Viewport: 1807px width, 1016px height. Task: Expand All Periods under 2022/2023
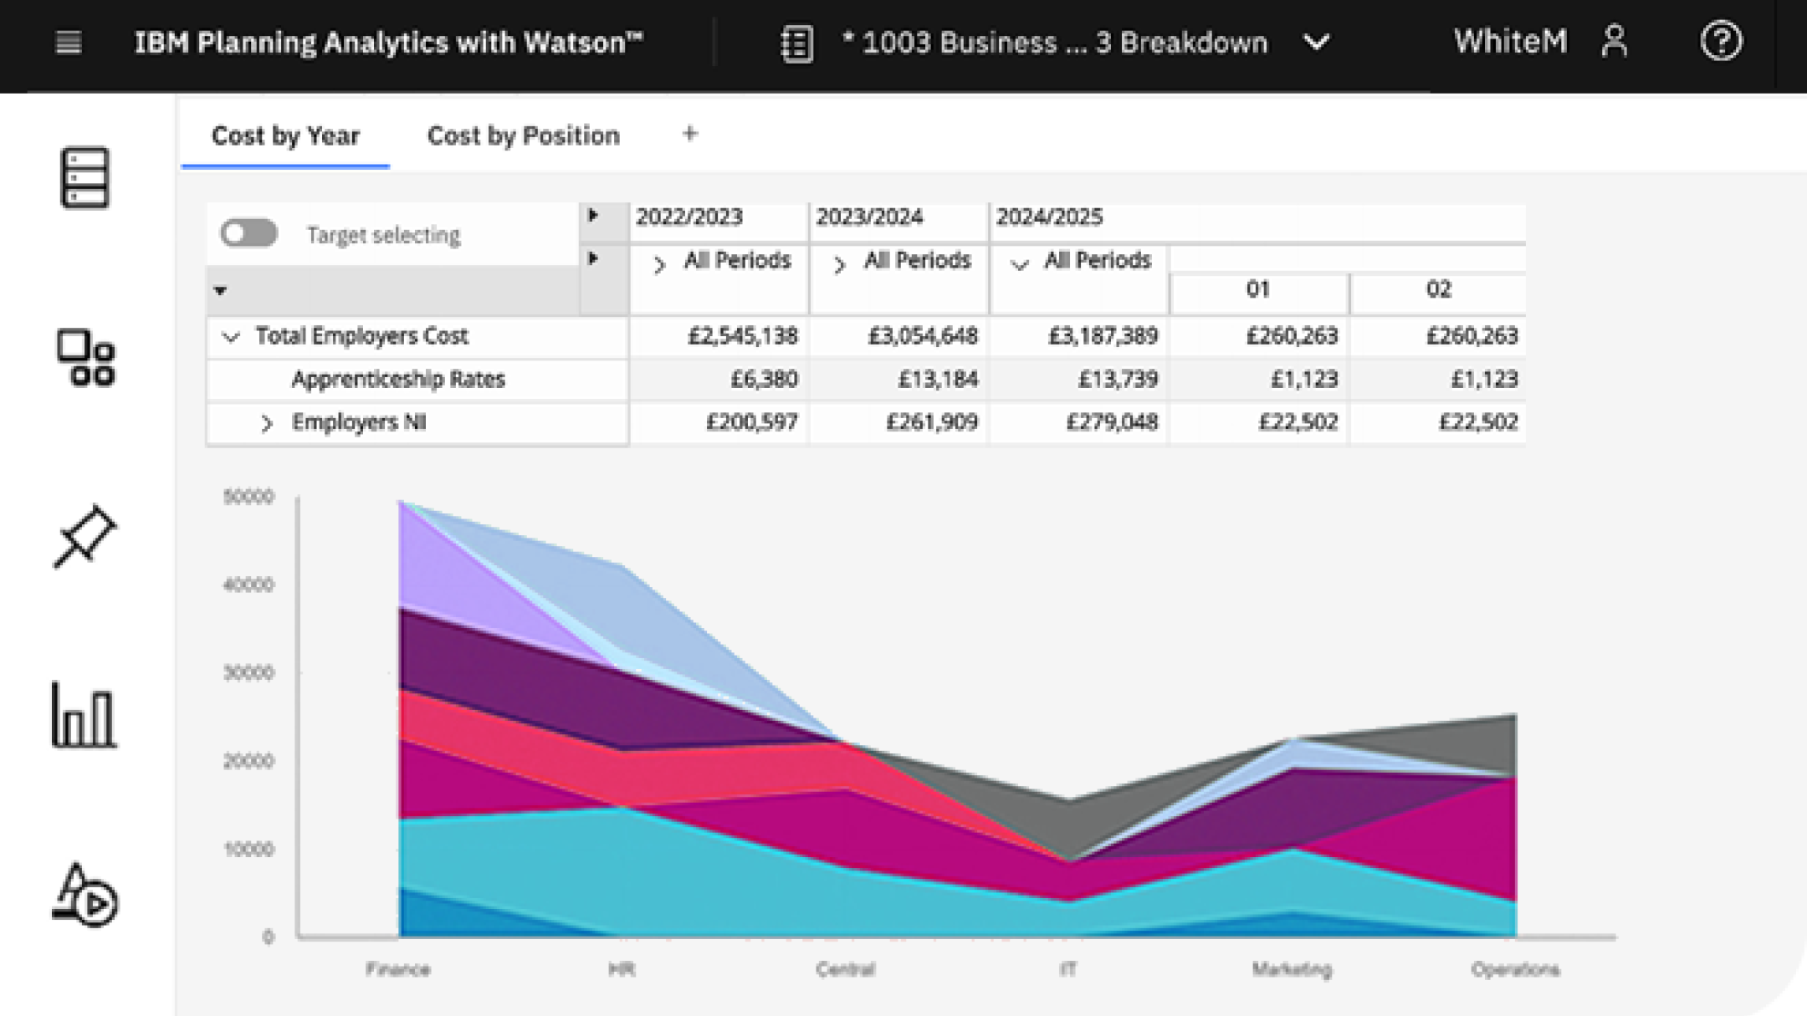[x=659, y=261]
